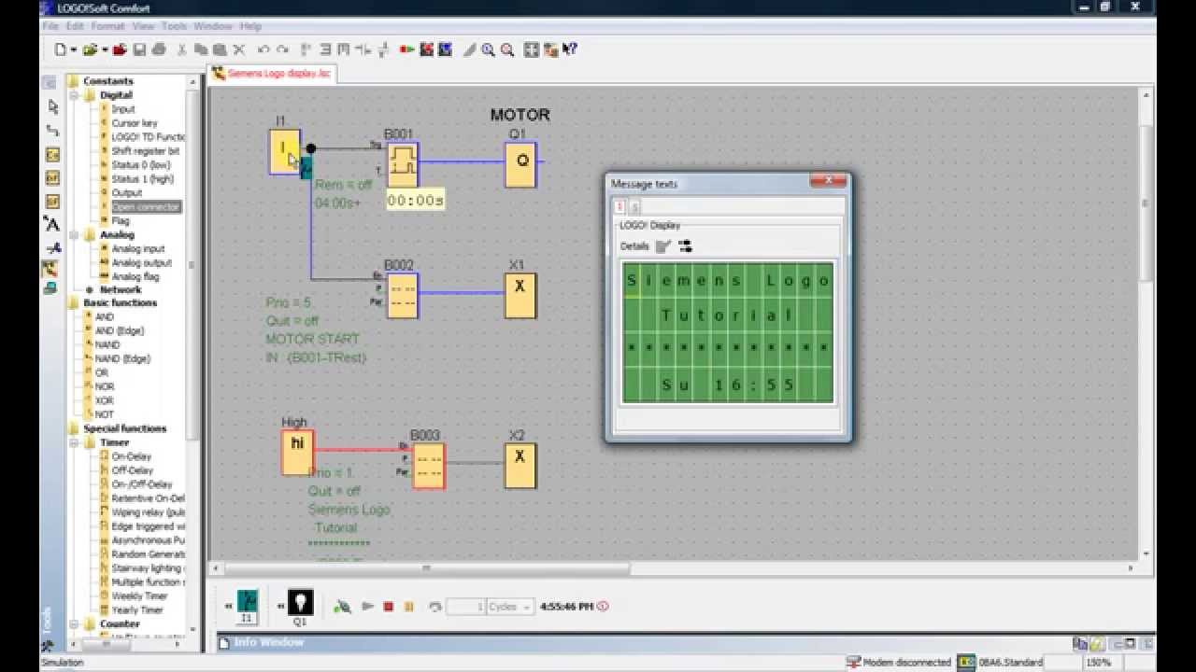Show the Constants (Co) tool group

click(52, 154)
